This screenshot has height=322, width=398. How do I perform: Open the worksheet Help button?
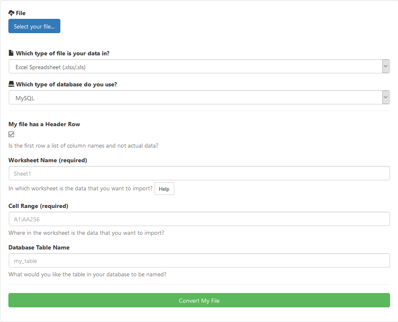click(164, 189)
